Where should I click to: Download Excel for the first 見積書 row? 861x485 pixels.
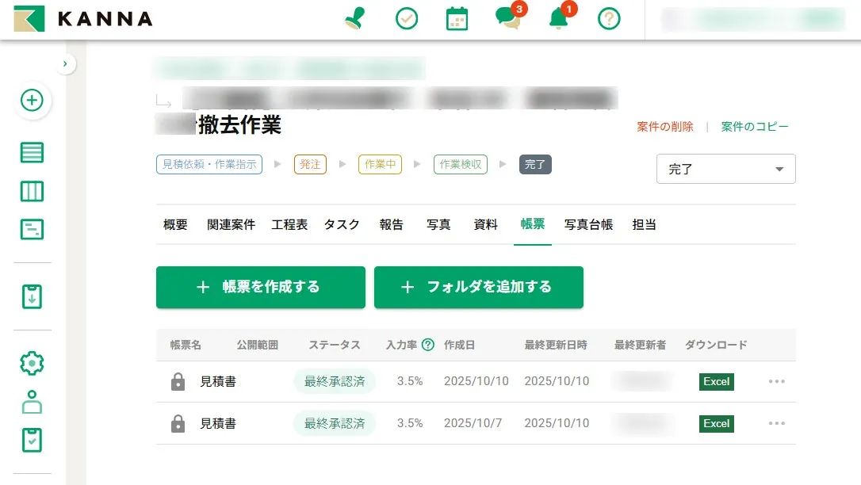715,381
